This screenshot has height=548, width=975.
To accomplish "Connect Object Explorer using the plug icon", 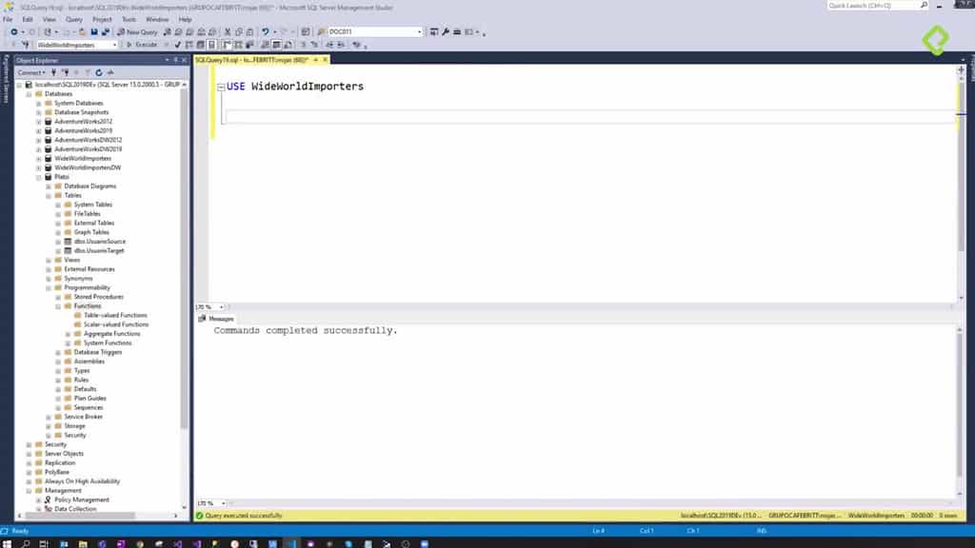I will tap(54, 72).
